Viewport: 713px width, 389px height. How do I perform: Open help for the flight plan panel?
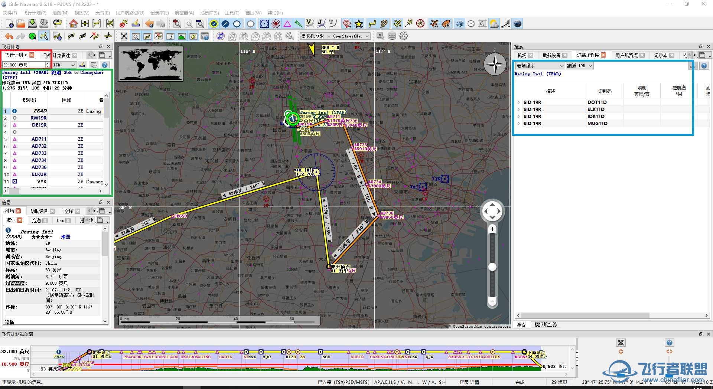tap(105, 65)
